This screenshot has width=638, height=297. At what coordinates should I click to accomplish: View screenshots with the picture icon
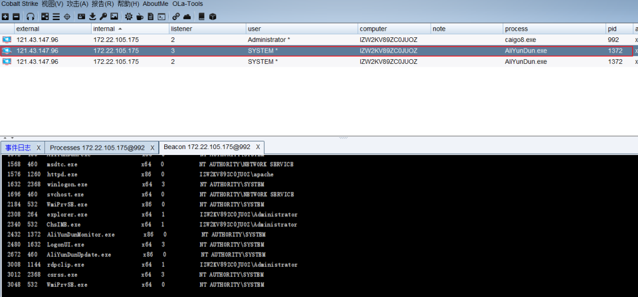coord(115,17)
